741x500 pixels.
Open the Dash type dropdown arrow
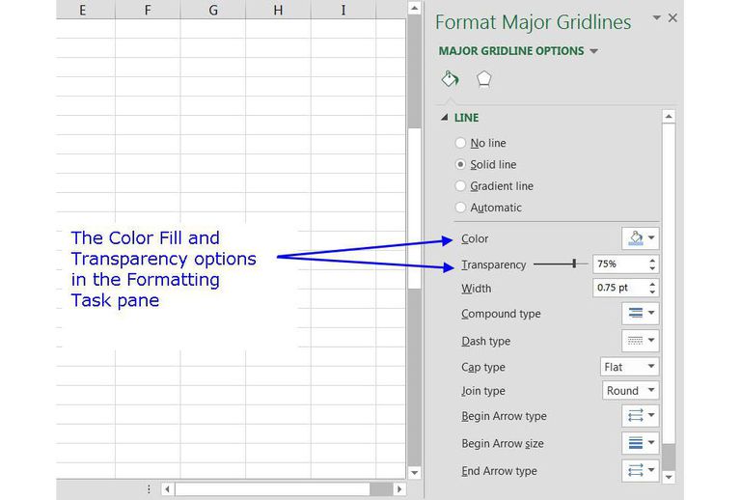pyautogui.click(x=651, y=341)
